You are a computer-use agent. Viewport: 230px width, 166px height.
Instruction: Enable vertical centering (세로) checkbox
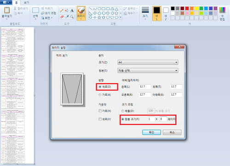[x=100, y=119]
